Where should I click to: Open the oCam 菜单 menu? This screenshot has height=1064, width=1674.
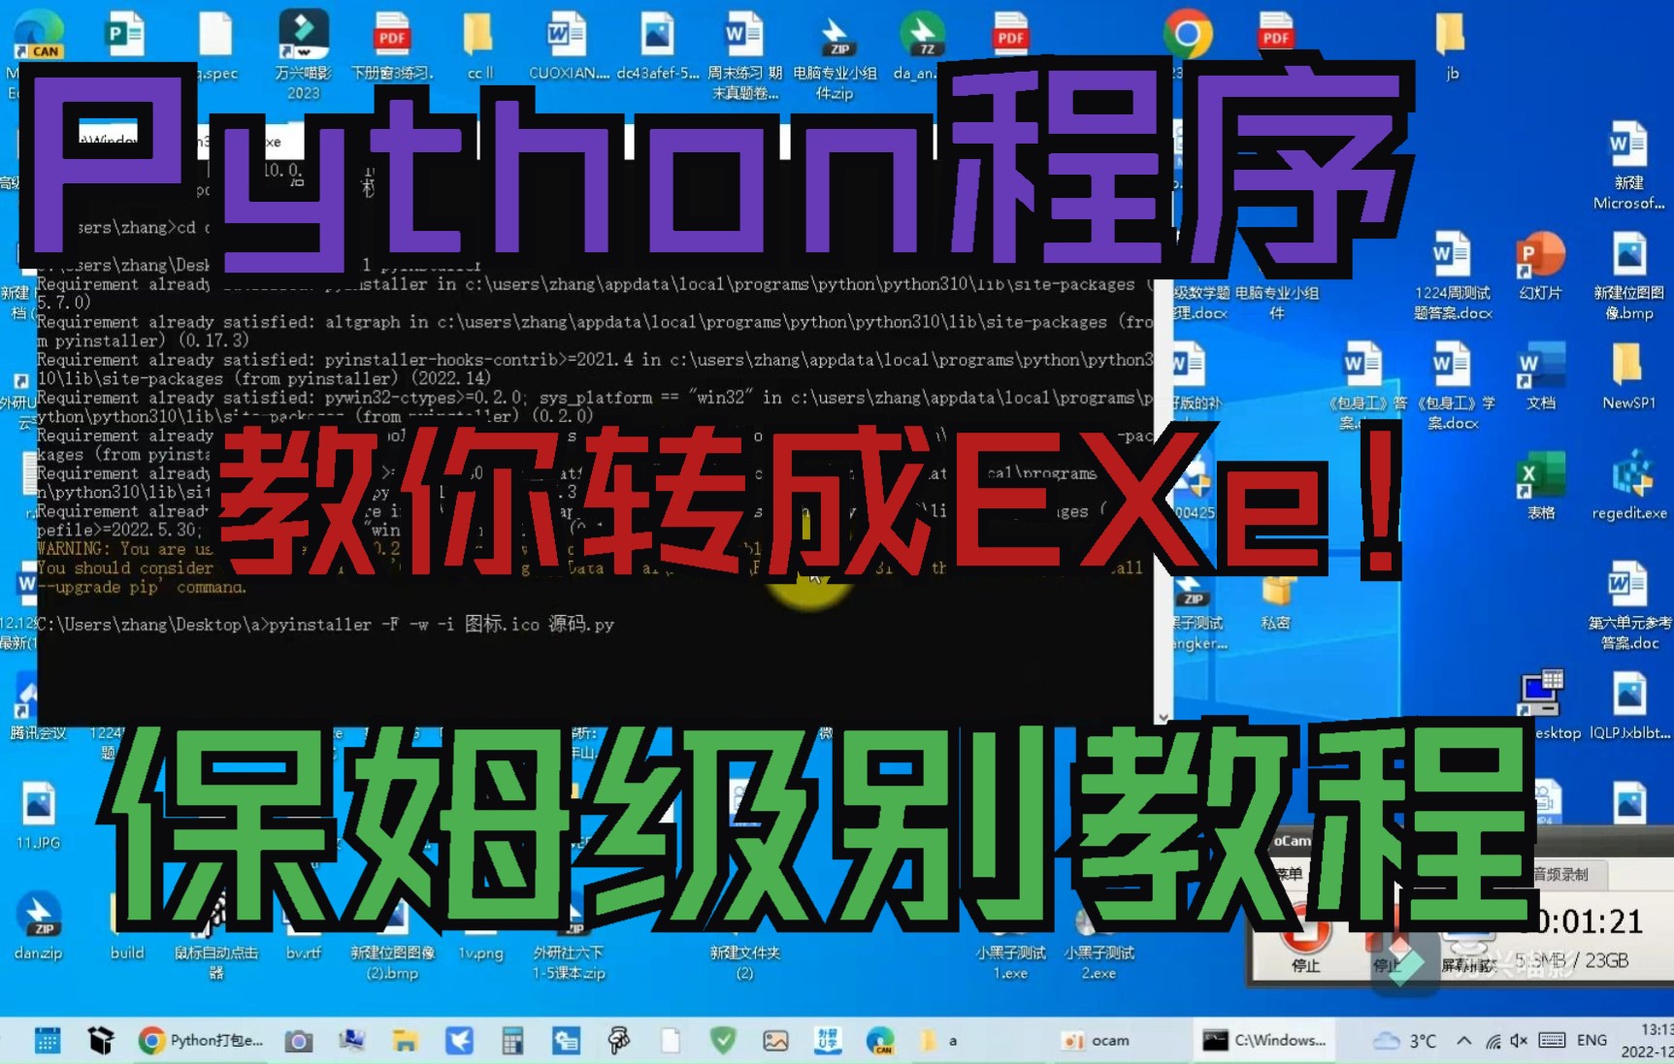point(1291,873)
